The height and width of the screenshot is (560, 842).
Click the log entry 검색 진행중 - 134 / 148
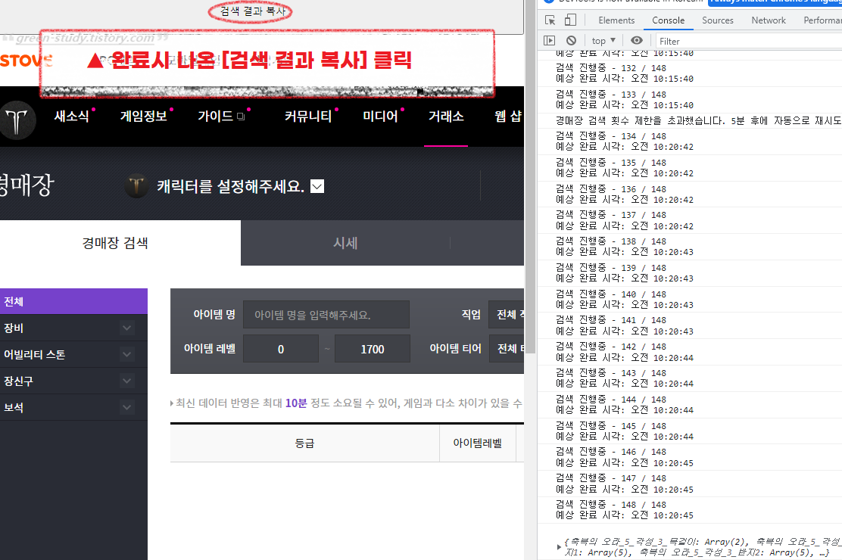pyautogui.click(x=610, y=136)
